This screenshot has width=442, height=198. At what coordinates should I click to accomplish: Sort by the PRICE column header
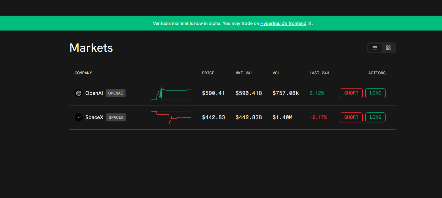tap(208, 73)
